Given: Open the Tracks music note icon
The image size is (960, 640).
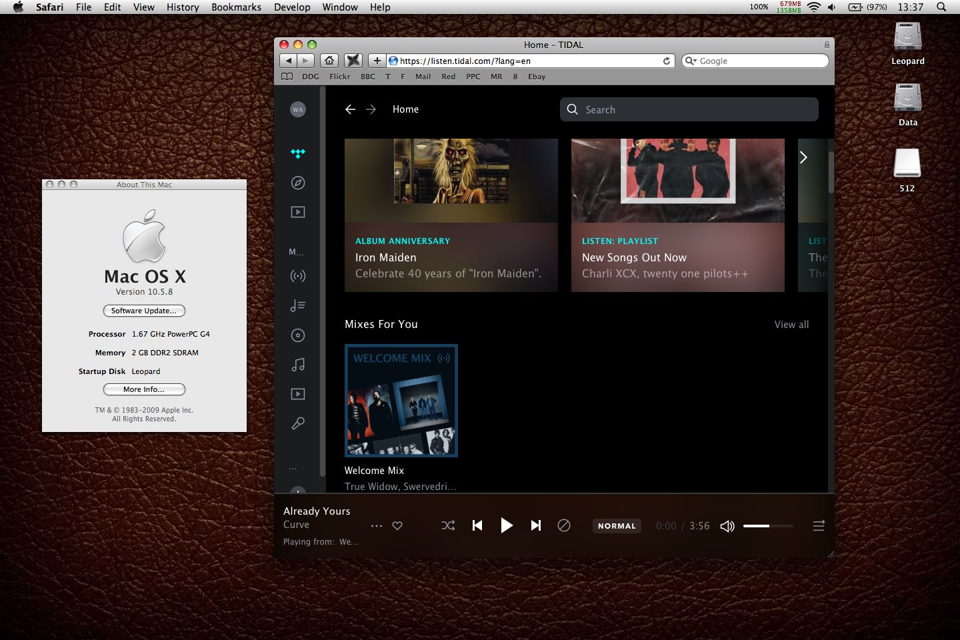Looking at the screenshot, I should 298,365.
